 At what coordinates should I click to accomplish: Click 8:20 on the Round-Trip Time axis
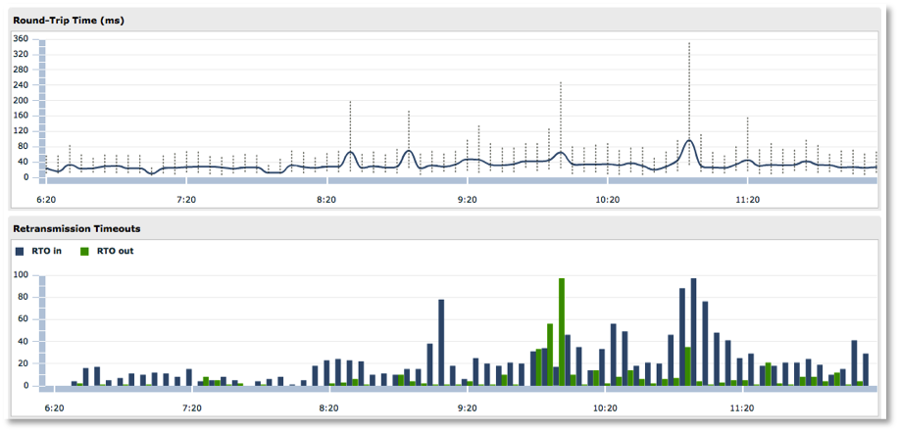tap(326, 200)
